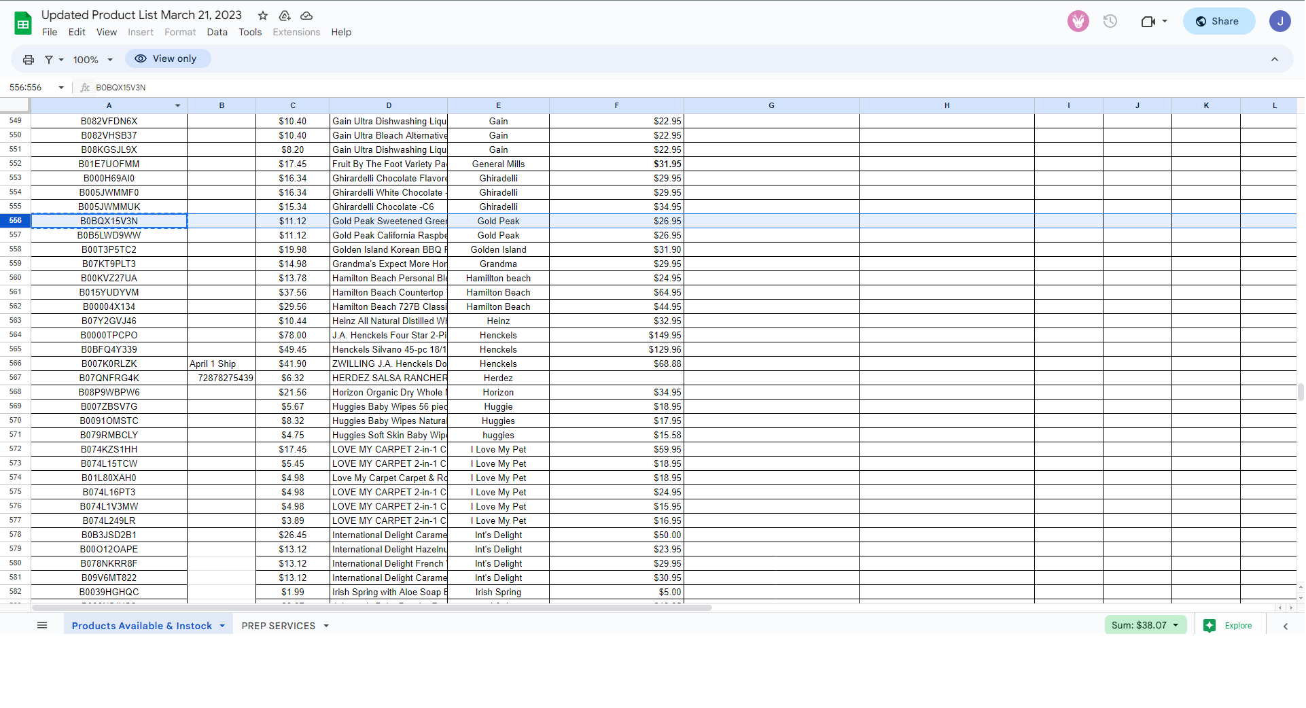Select the Fruit By The Foot cell
This screenshot has height=708, width=1306.
389,164
